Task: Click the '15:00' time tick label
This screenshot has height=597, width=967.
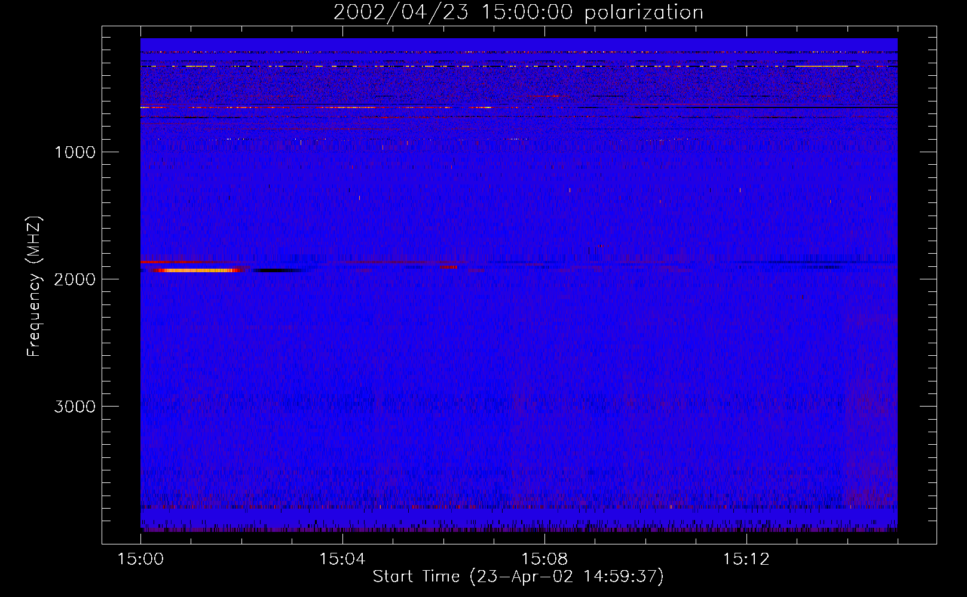Action: pos(140,559)
